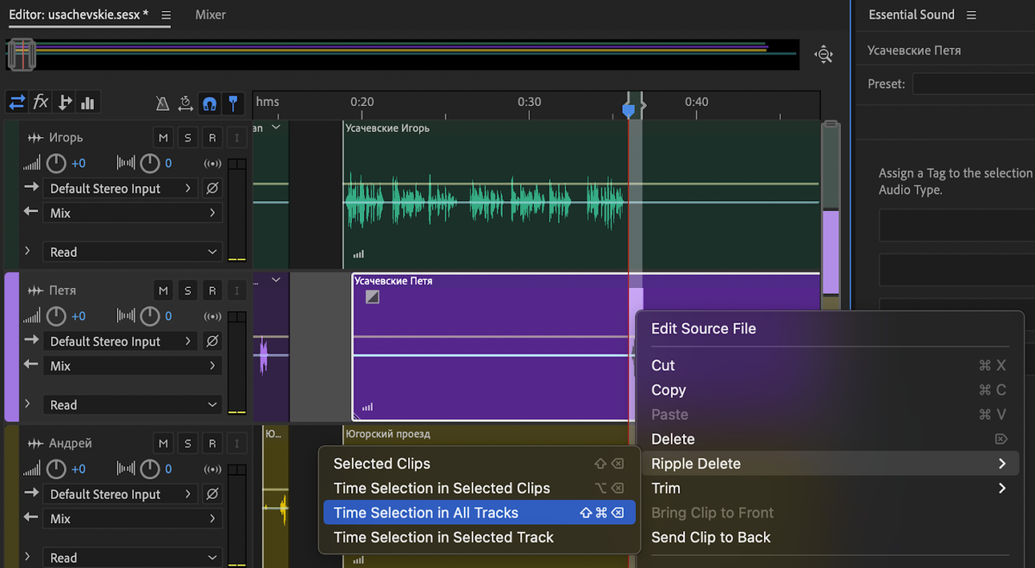Open Default Stereo Input dropdown on Петя

tap(120, 341)
